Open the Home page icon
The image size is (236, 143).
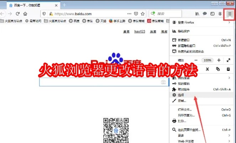(25, 14)
